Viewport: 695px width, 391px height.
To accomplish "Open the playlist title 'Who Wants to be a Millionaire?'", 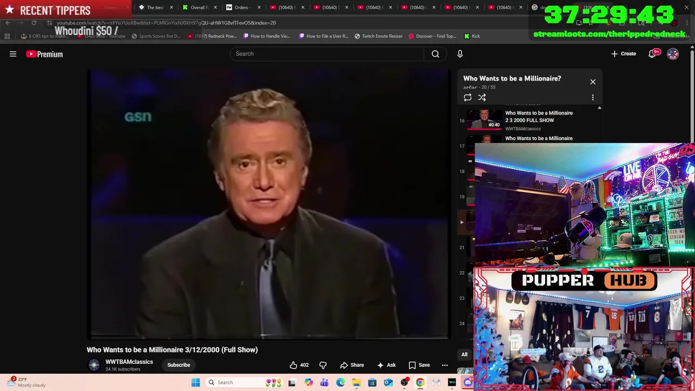I will (x=512, y=78).
